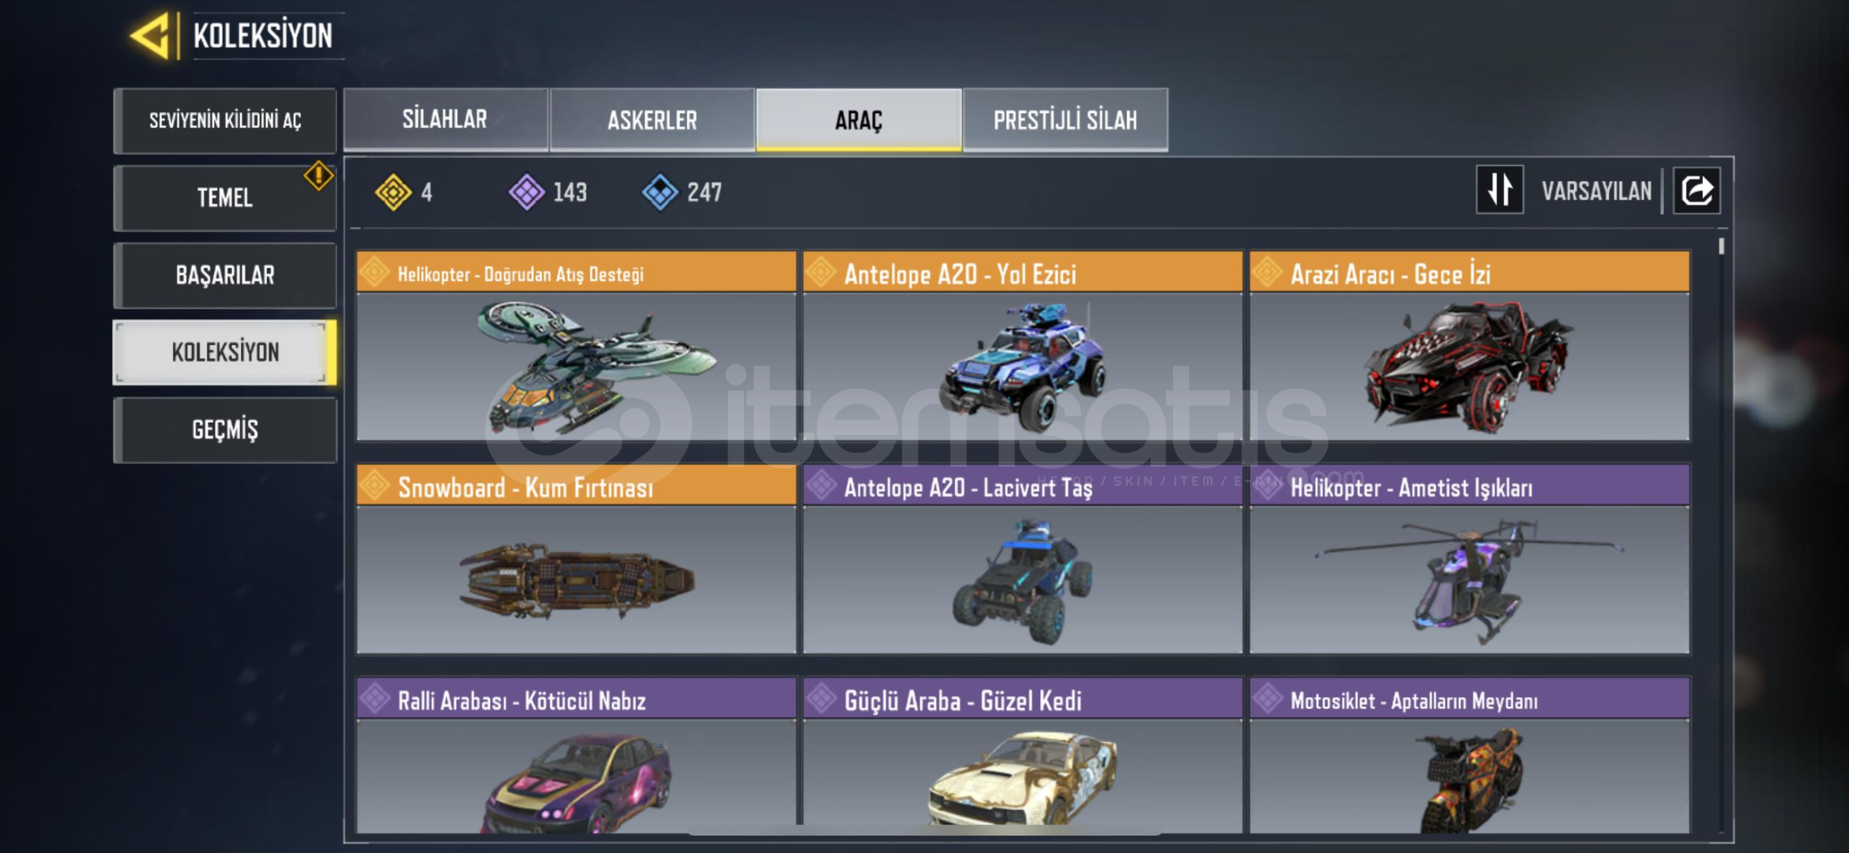Click the warning badge on TEMEL
This screenshot has height=853, width=1849.
click(318, 175)
